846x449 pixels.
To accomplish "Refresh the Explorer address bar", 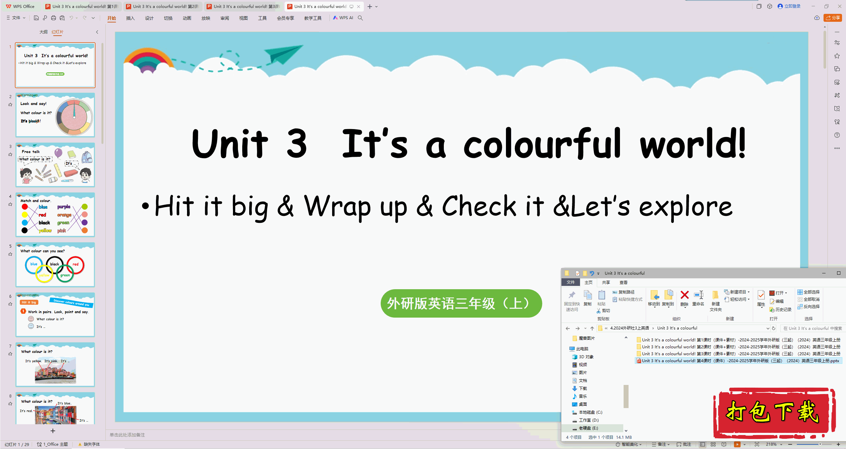I will (x=774, y=328).
